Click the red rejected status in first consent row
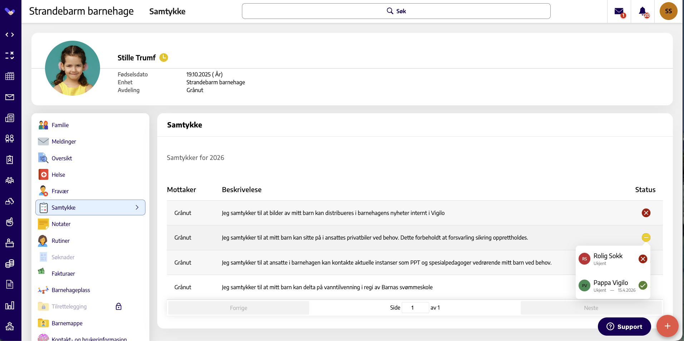This screenshot has height=341, width=684. pos(646,213)
